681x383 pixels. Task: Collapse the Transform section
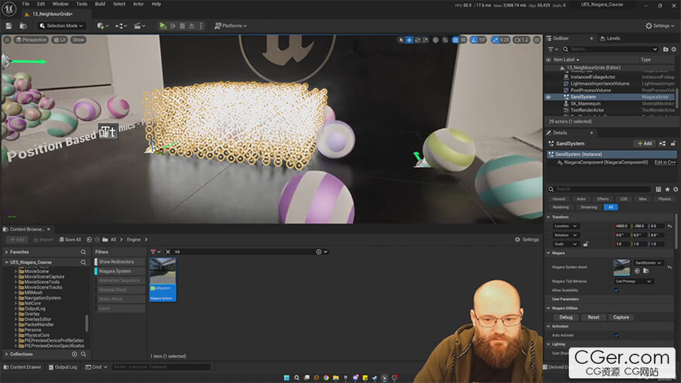click(x=549, y=217)
